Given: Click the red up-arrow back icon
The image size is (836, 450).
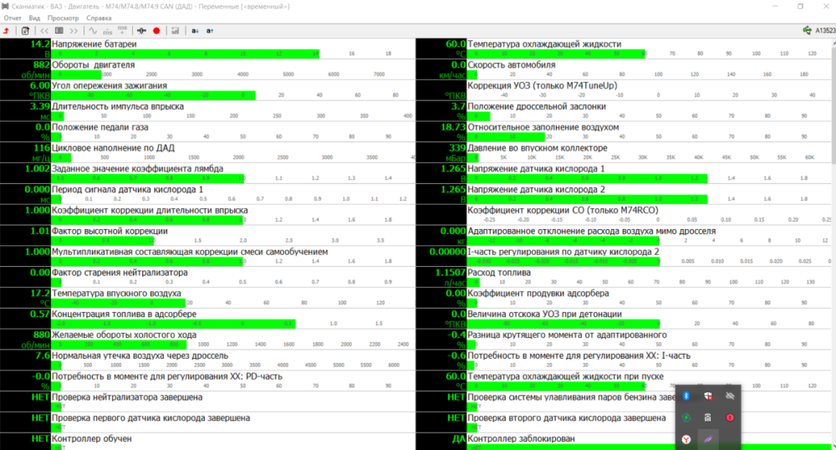Looking at the screenshot, I should click(7, 31).
